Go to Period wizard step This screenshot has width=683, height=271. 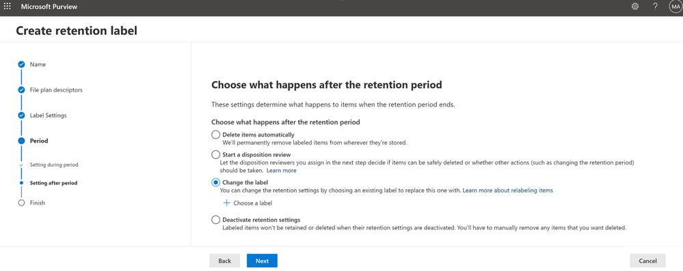tap(39, 141)
